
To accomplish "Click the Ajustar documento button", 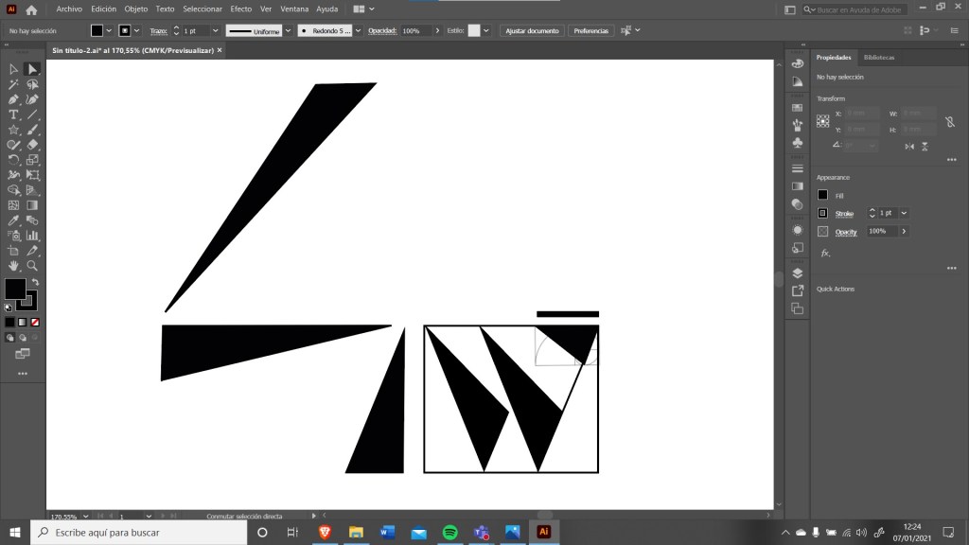I will [x=531, y=30].
